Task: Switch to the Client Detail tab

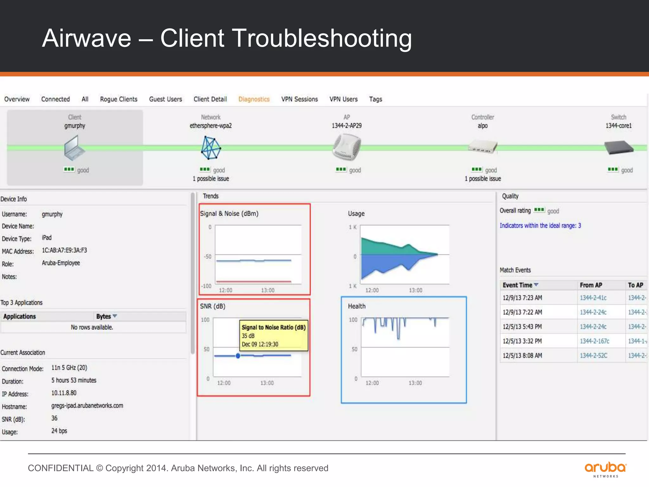Action: [x=210, y=99]
